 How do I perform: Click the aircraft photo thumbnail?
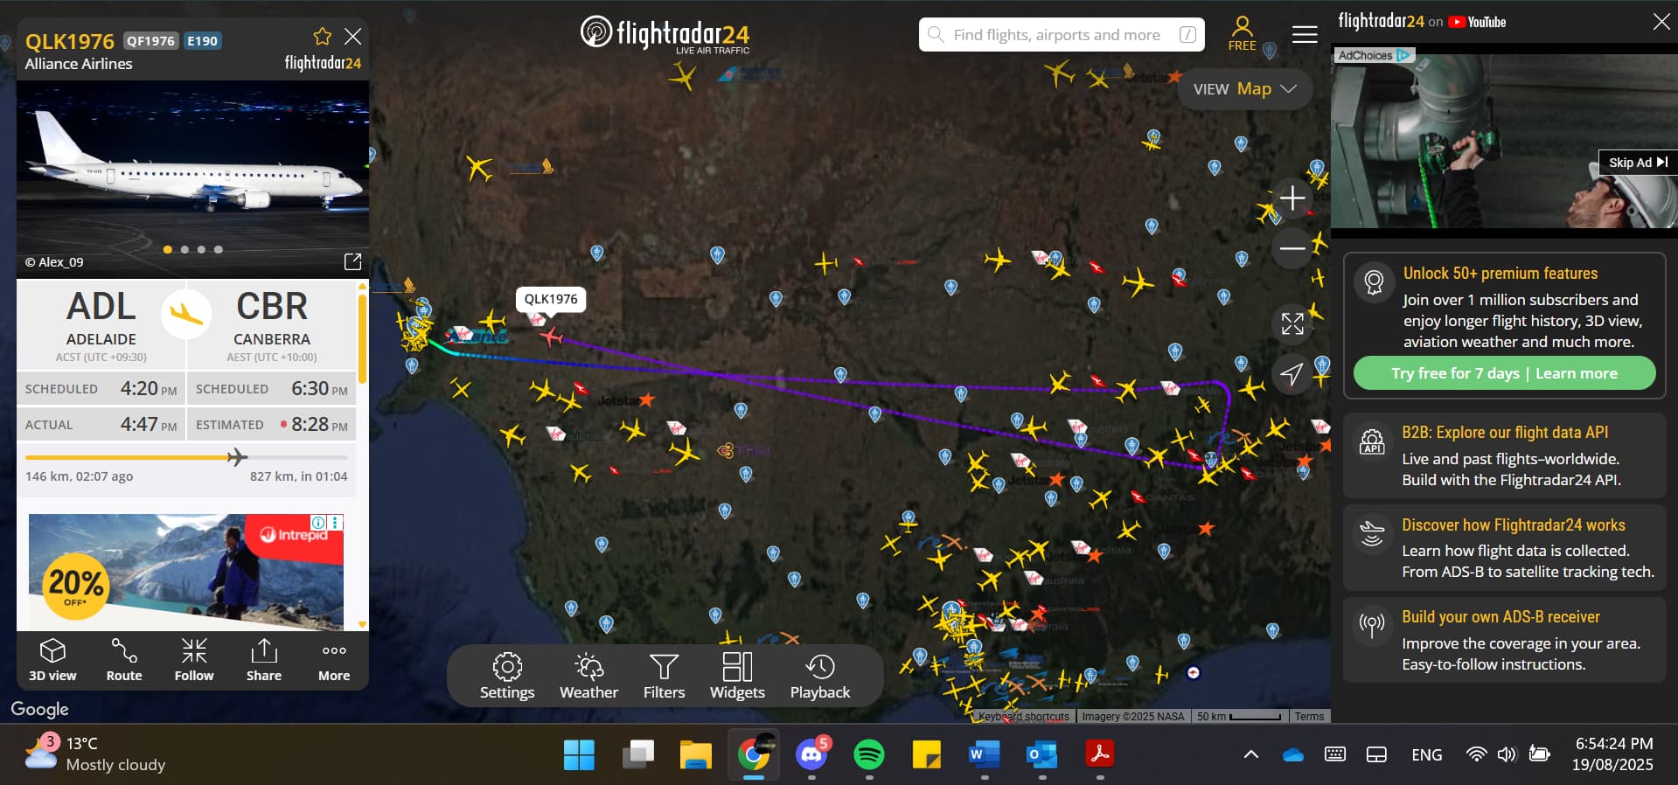[x=192, y=179]
